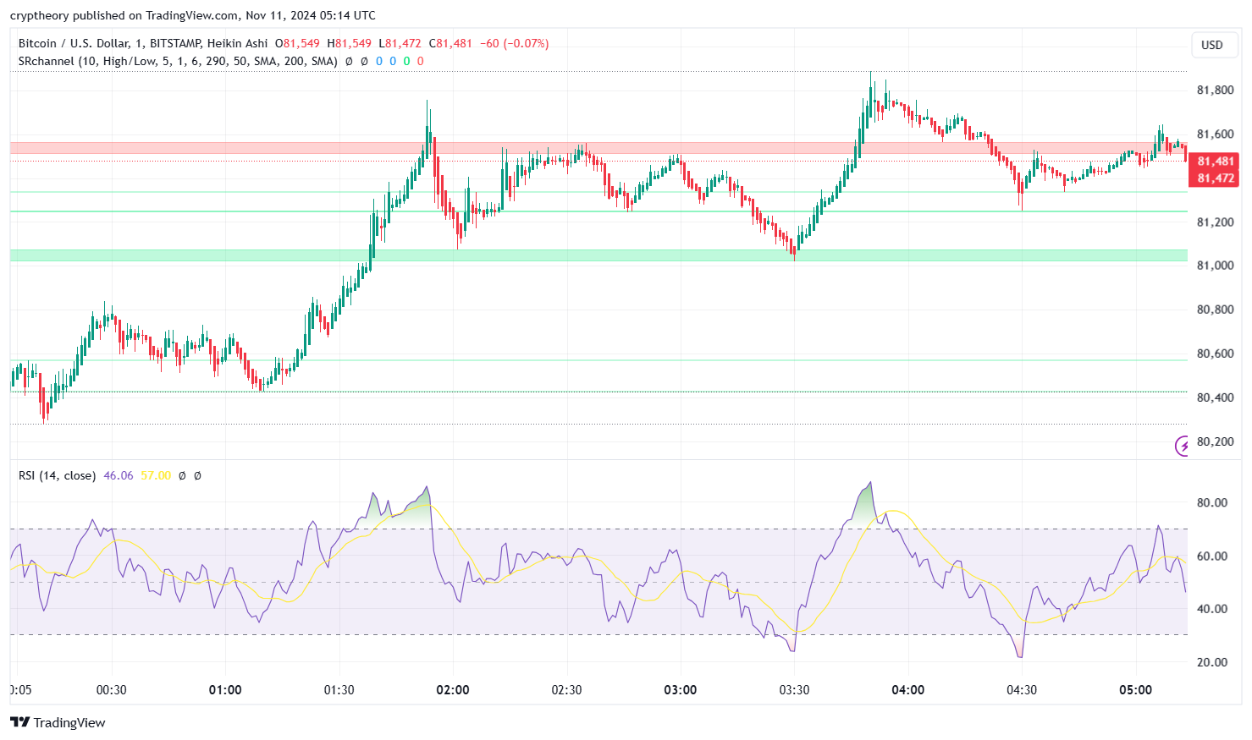The height and width of the screenshot is (740, 1252).
Task: Click the 01:00 time axis label
Action: coord(225,690)
